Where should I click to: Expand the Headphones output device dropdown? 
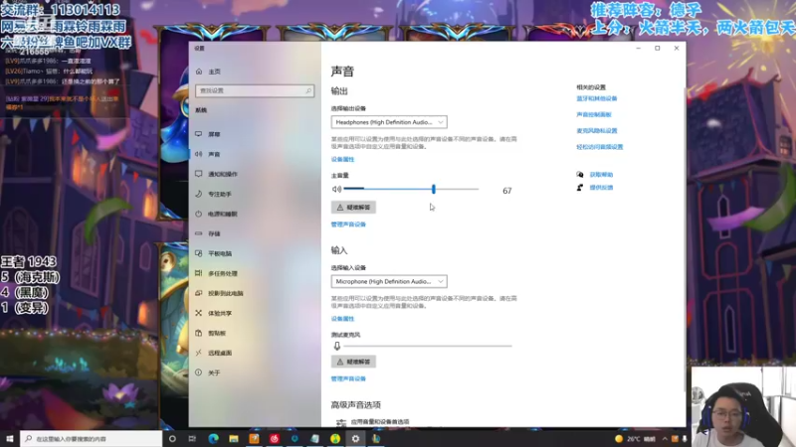[389, 122]
